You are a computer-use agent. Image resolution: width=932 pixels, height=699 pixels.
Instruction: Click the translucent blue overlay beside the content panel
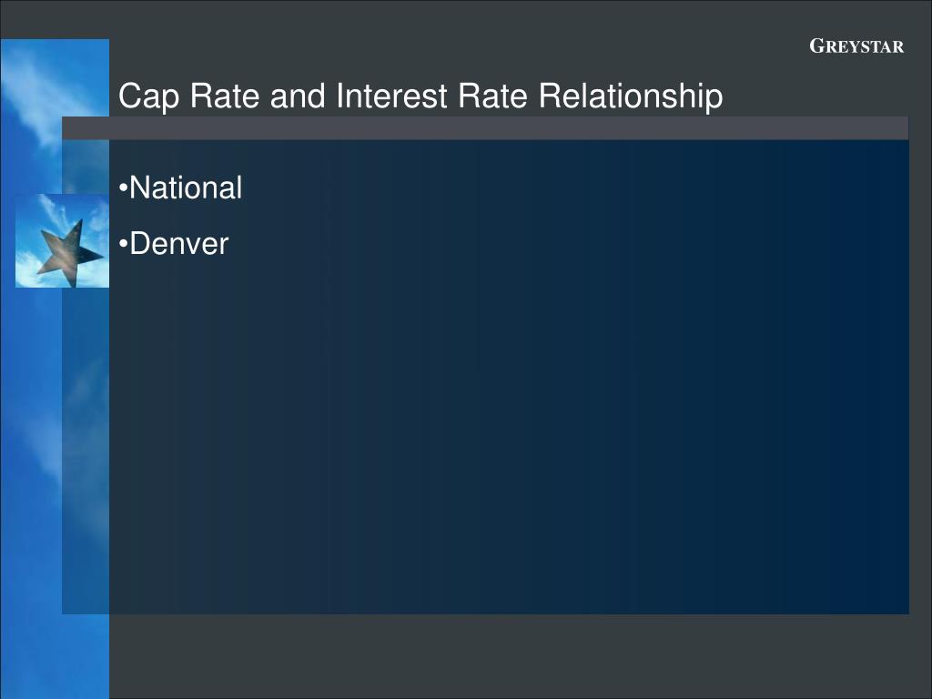(x=86, y=451)
